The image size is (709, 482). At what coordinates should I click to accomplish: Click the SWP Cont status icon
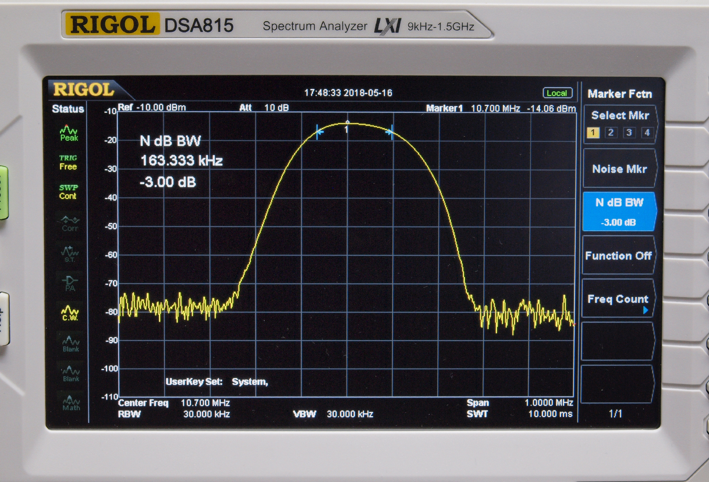point(68,192)
